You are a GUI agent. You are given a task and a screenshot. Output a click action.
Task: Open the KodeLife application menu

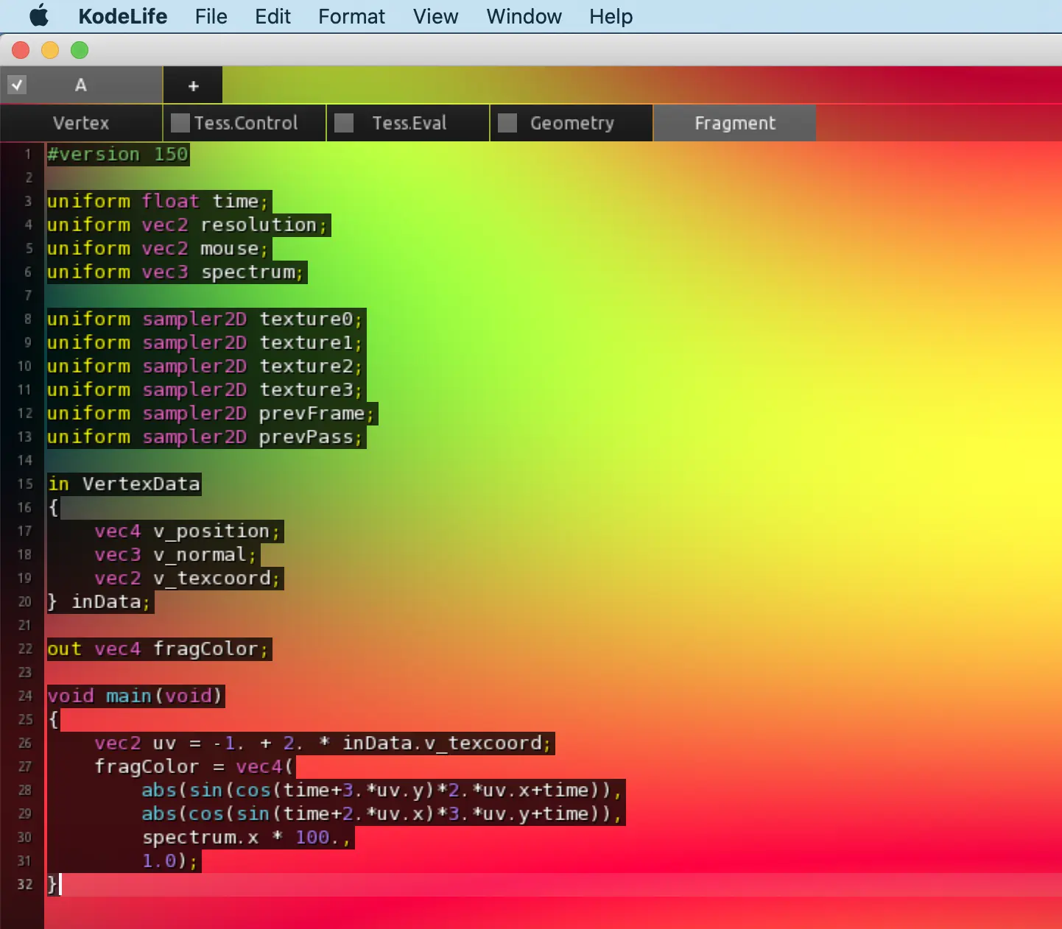[x=123, y=16]
